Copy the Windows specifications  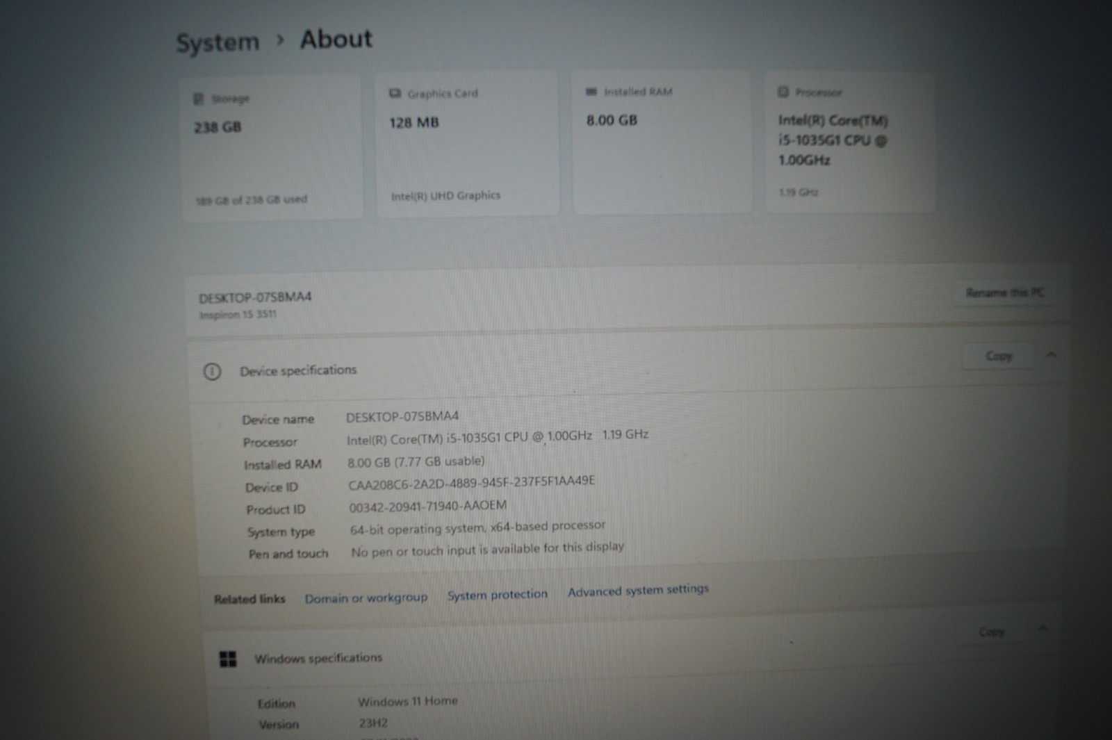click(x=991, y=632)
